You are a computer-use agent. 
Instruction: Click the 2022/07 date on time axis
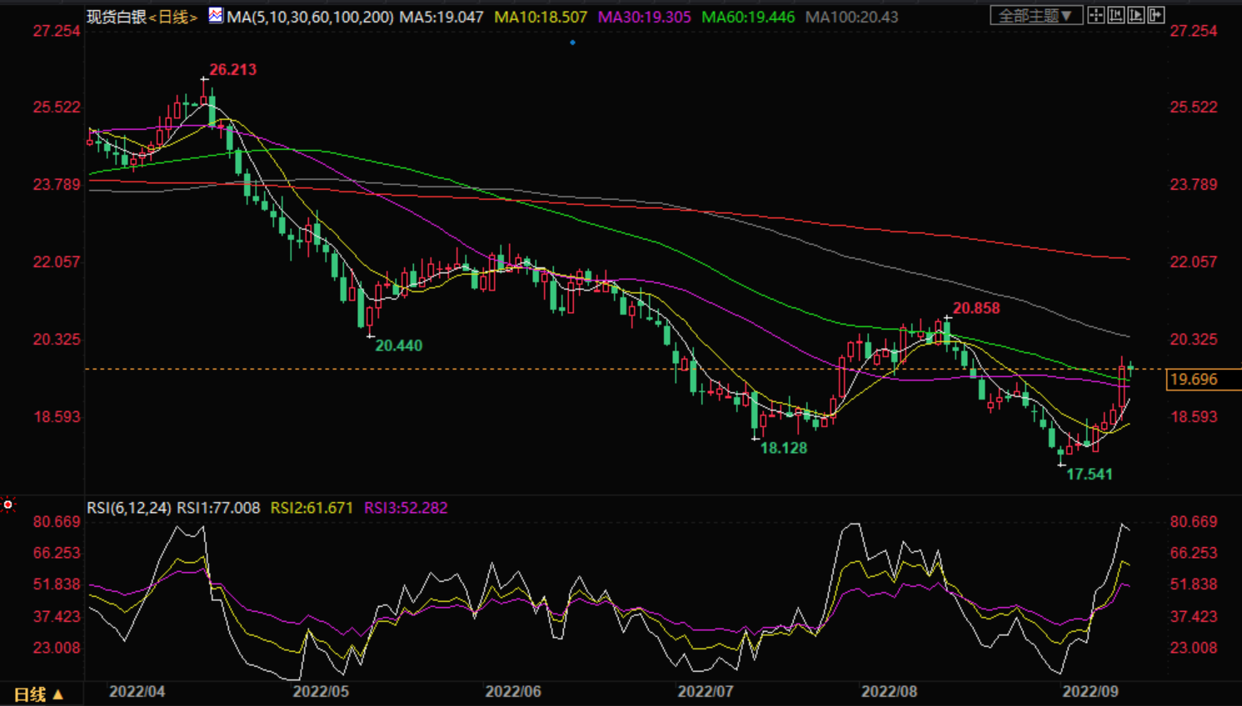[705, 692]
